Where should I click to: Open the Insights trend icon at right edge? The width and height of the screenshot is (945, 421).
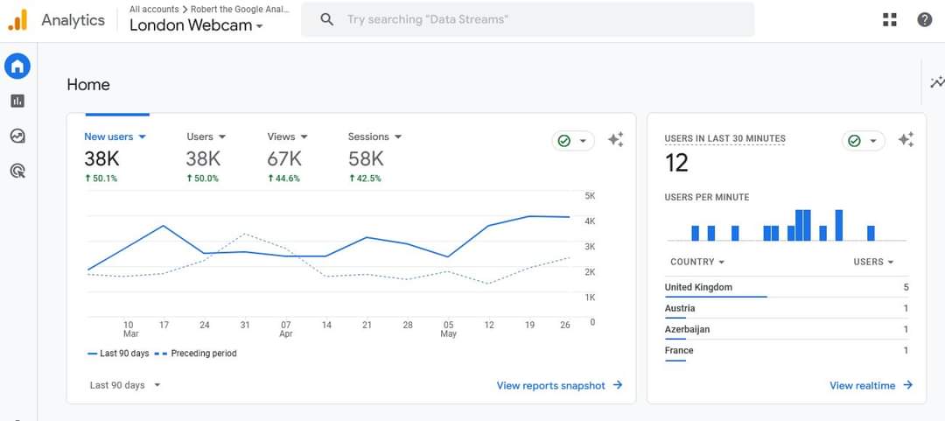(x=937, y=82)
